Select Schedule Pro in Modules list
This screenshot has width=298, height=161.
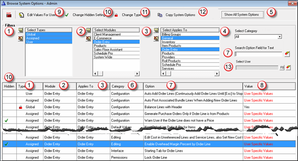pyautogui.click(x=116, y=53)
